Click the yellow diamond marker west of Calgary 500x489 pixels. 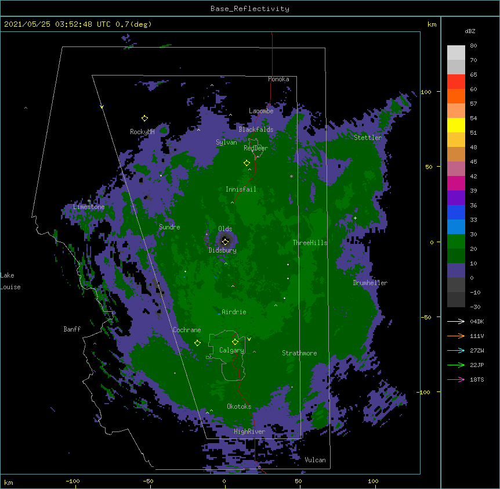[x=197, y=343]
